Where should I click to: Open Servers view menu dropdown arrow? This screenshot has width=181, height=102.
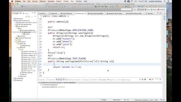click(x=156, y=79)
